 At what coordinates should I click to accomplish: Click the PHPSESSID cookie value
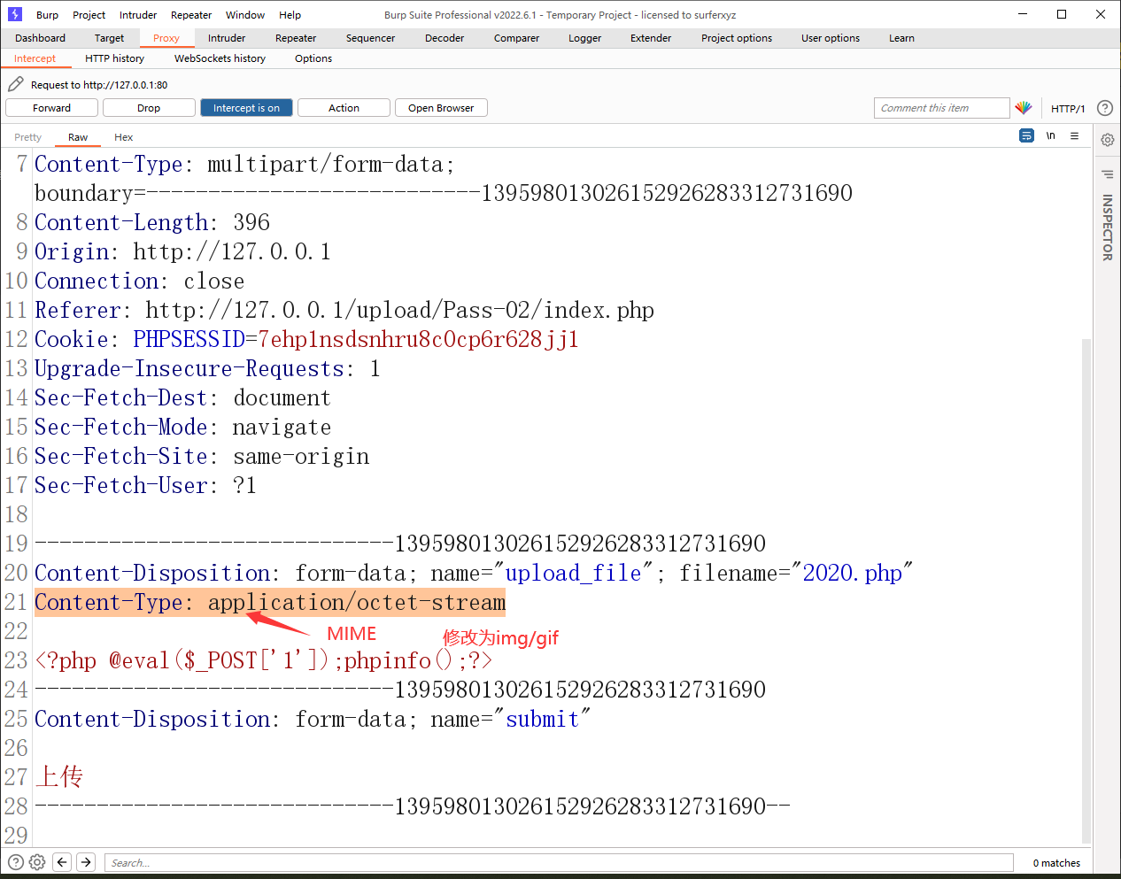point(418,339)
